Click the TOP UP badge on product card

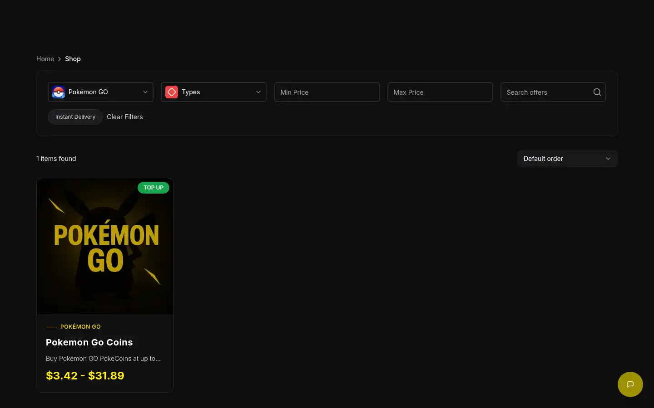pyautogui.click(x=154, y=188)
